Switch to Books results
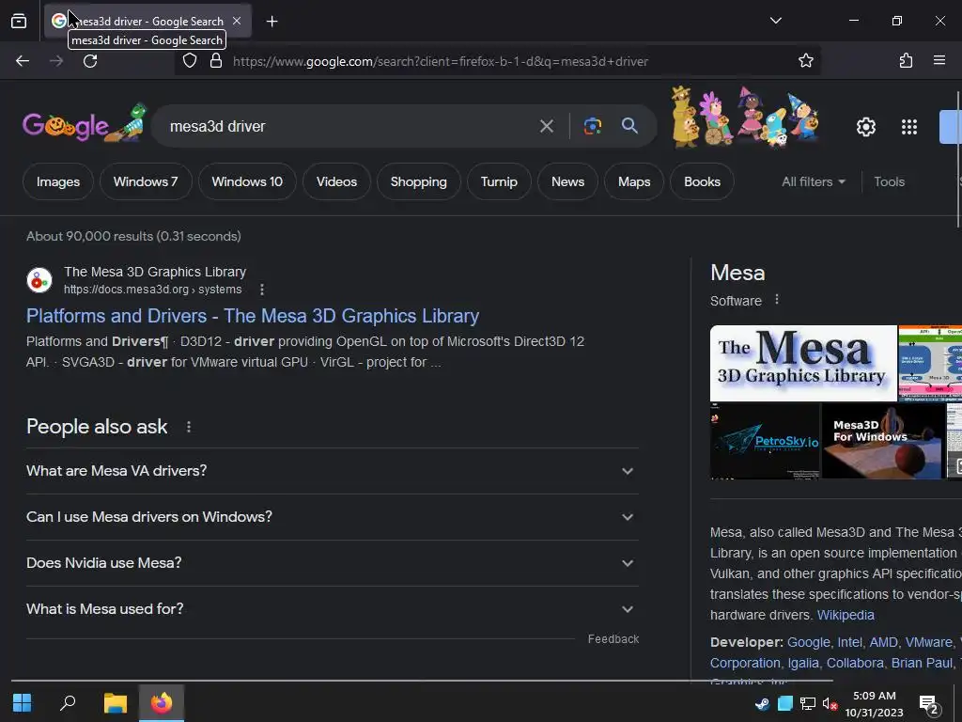This screenshot has width=962, height=722. (702, 181)
